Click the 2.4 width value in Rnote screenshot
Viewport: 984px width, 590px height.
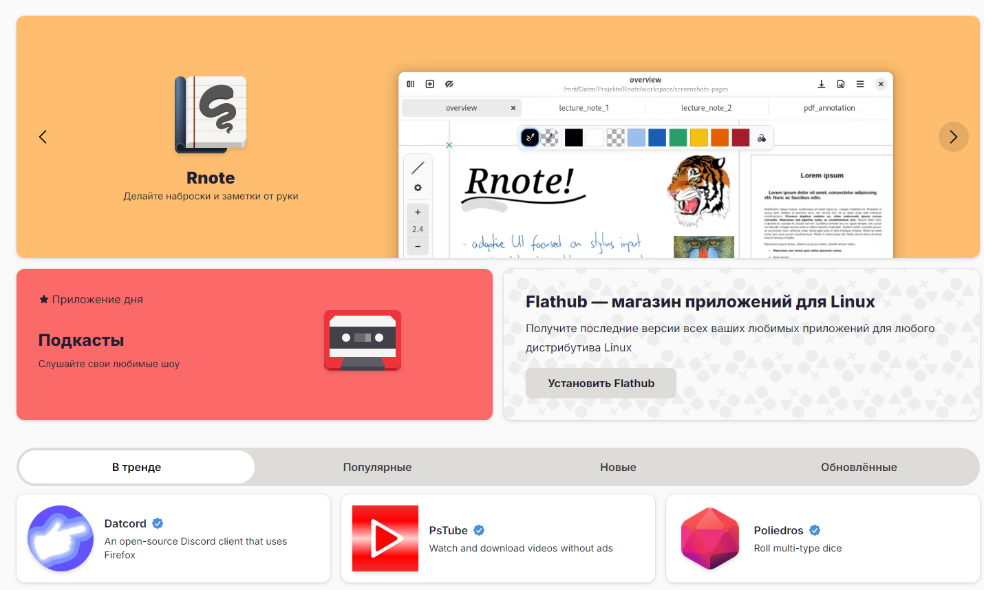coord(418,229)
